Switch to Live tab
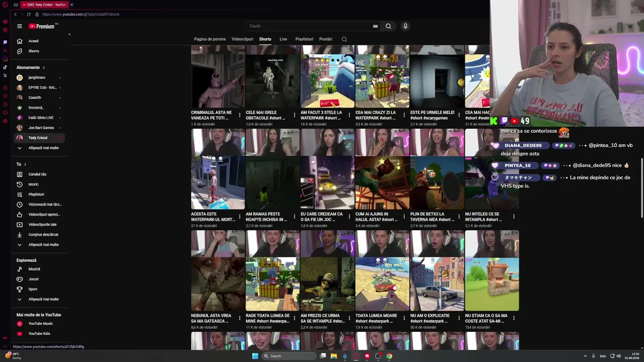 pos(283,39)
